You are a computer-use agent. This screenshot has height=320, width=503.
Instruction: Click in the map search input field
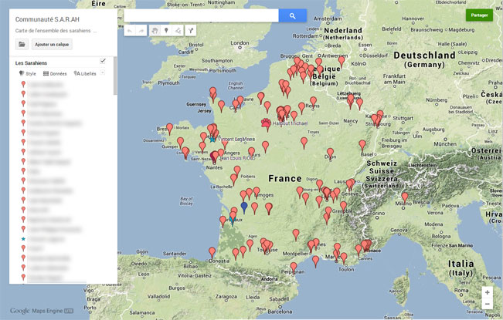(201, 15)
